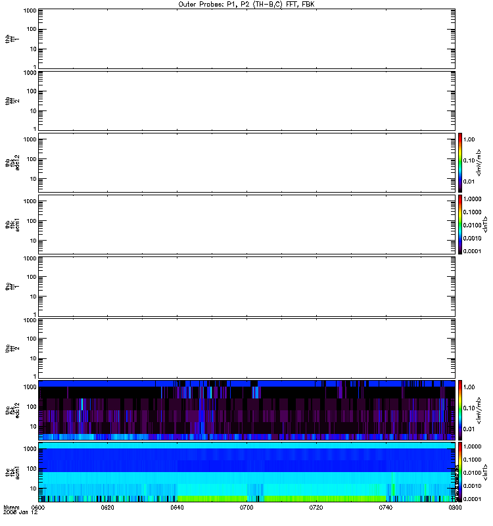Screen dimensions: 493x526
Task: Pick the 0740 time axis label
Action: click(x=385, y=507)
